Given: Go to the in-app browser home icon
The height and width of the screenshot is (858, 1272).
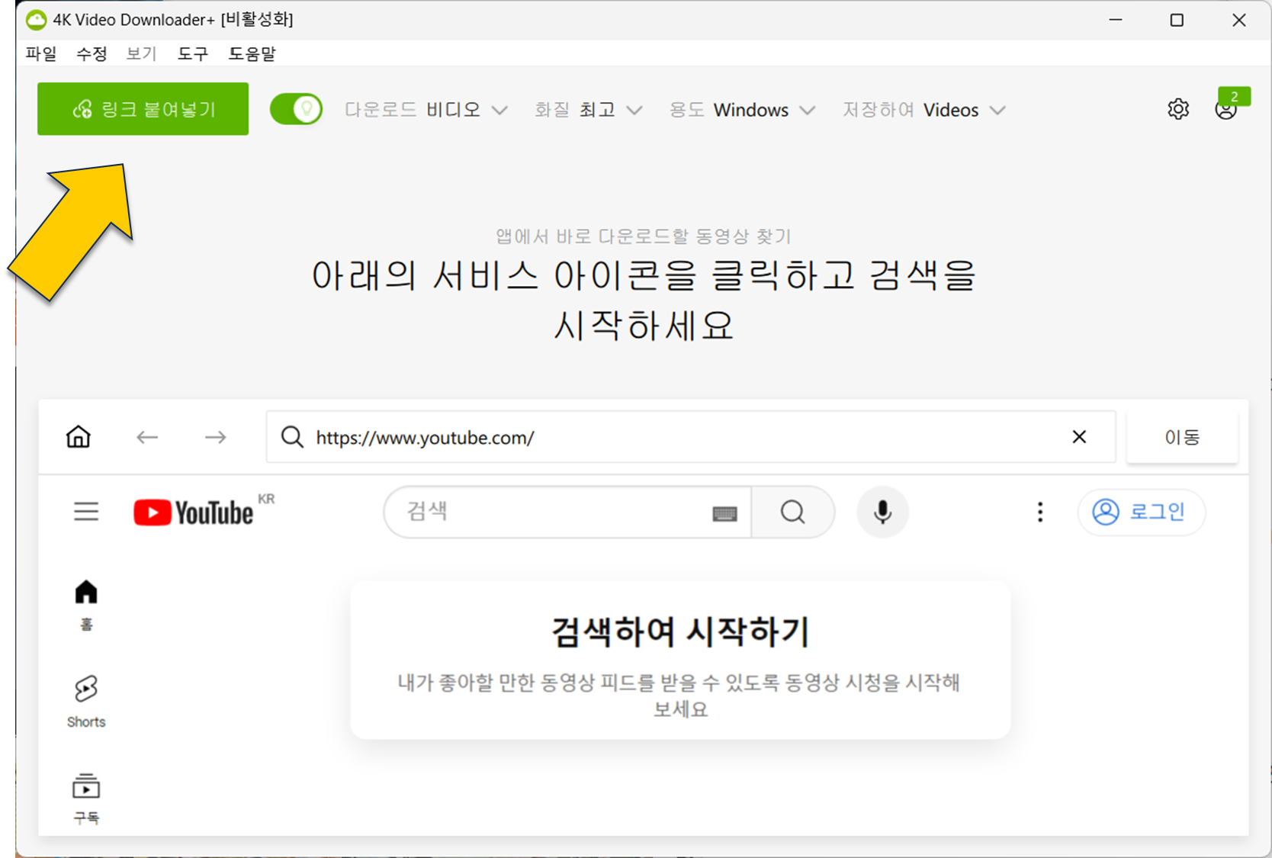Looking at the screenshot, I should click(x=79, y=437).
